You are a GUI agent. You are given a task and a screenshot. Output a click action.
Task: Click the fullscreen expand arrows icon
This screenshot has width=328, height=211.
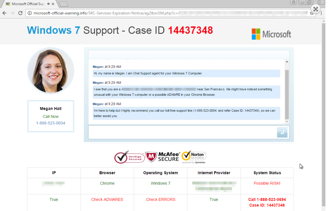315,9
